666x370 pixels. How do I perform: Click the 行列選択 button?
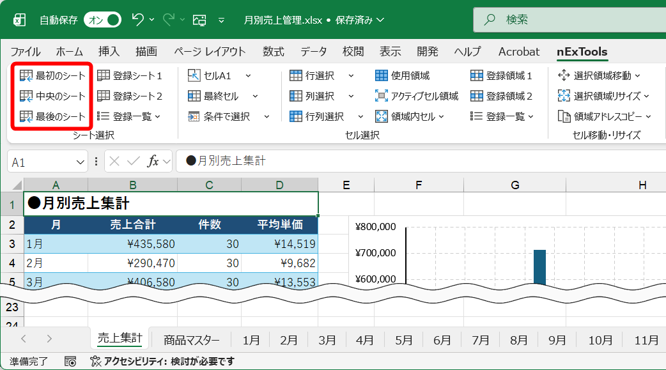coord(316,116)
